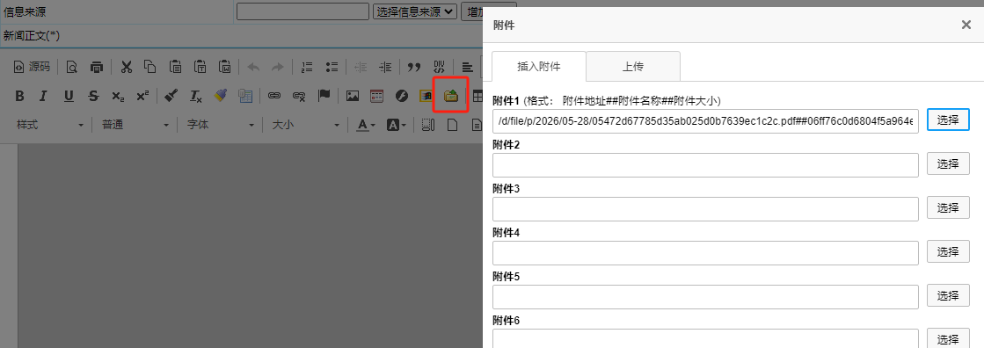Image resolution: width=984 pixels, height=348 pixels.
Task: Switch to the 上传 tab
Action: 633,67
